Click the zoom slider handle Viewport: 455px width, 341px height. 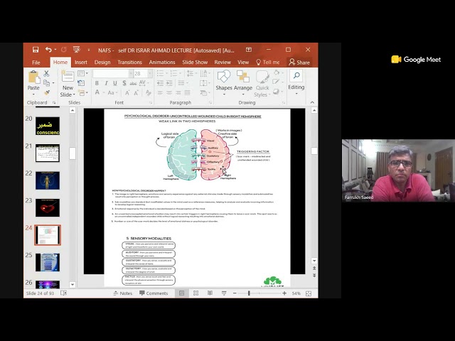[249, 293]
